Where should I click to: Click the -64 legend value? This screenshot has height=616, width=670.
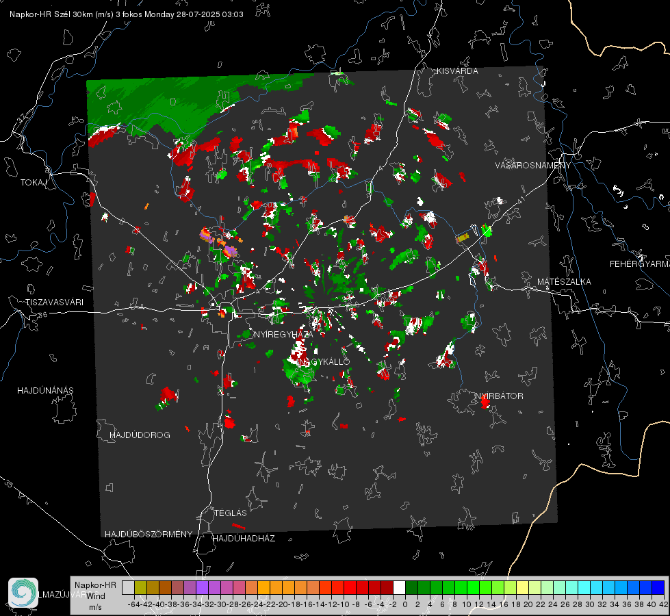pos(134,605)
